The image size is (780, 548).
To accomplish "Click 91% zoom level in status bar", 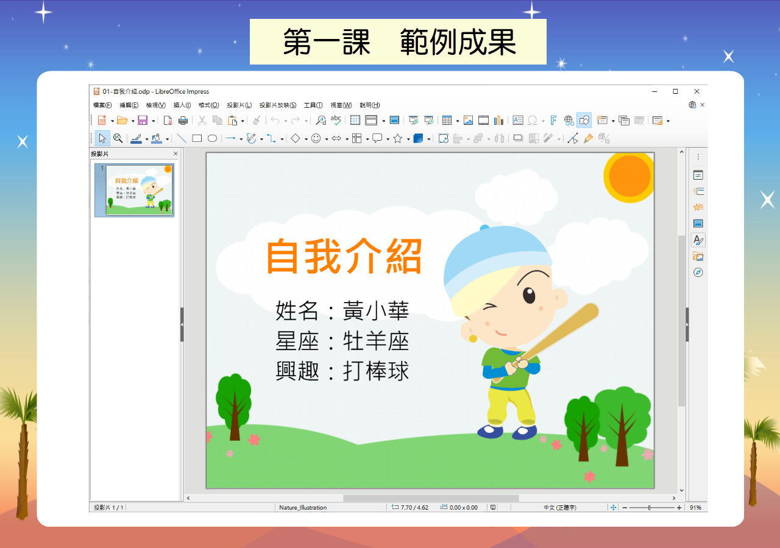I will [x=695, y=507].
